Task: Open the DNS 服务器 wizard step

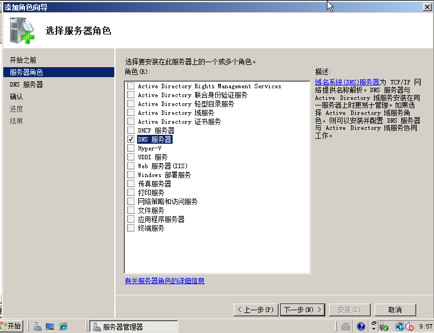Action: tap(26, 84)
